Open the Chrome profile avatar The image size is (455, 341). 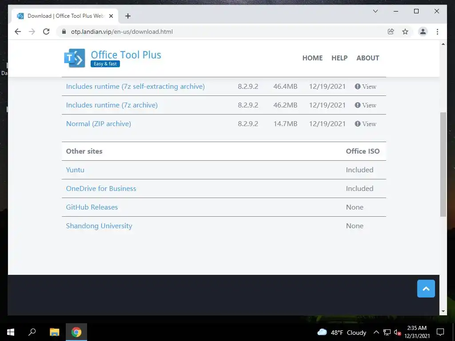pos(423,32)
